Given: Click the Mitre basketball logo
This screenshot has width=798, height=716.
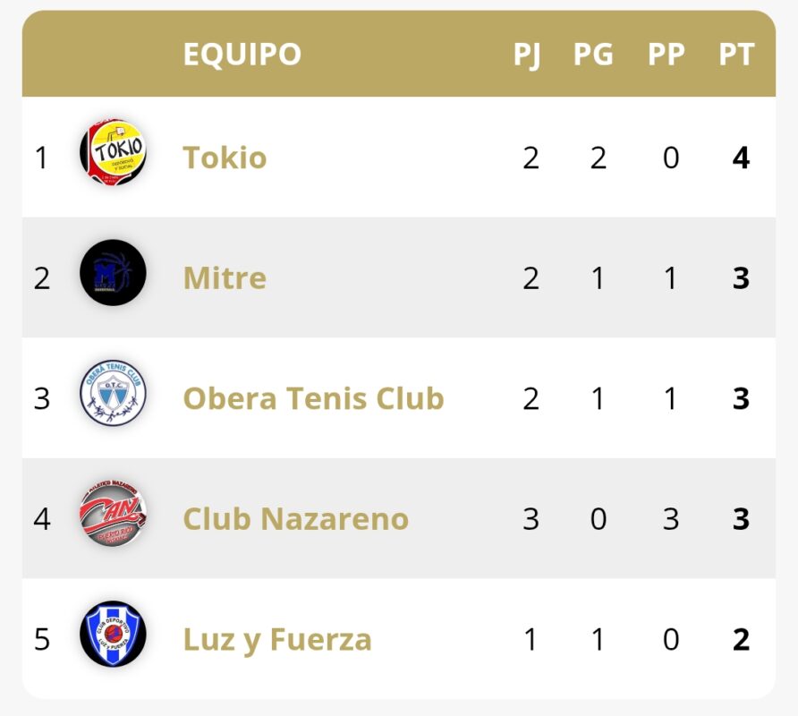Looking at the screenshot, I should (113, 273).
